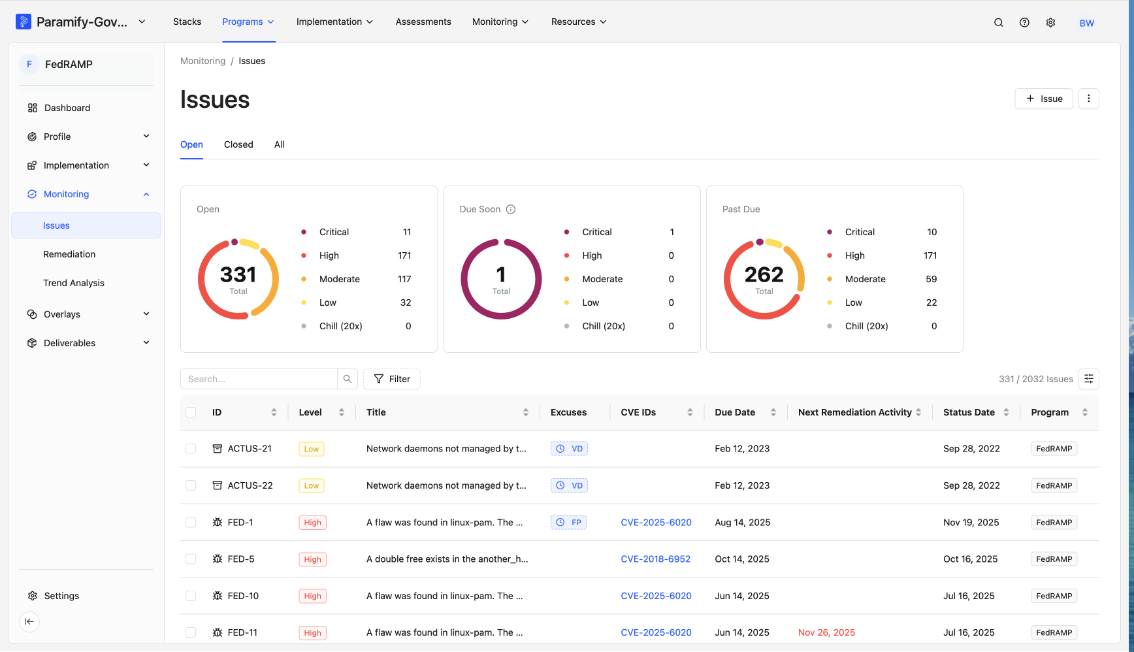
Task: Expand the Profile section in sidebar
Action: pyautogui.click(x=86, y=137)
